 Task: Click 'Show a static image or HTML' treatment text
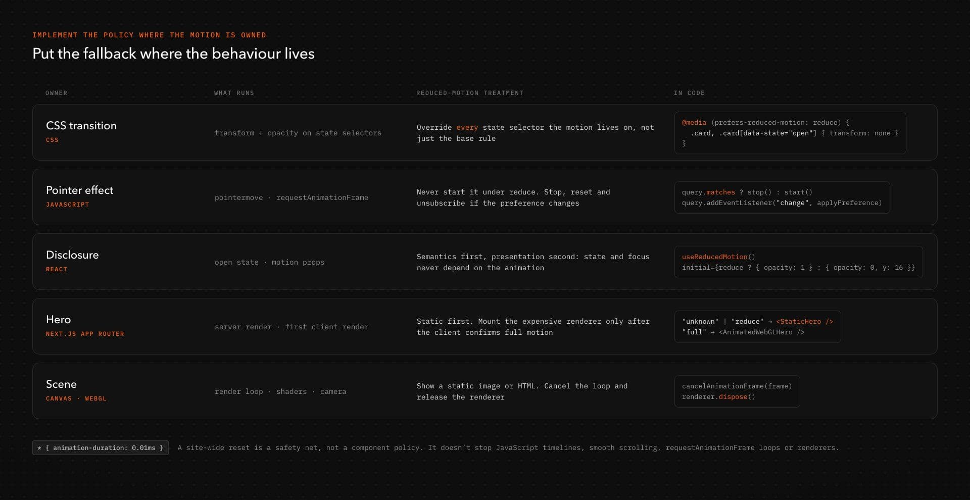[x=522, y=391]
